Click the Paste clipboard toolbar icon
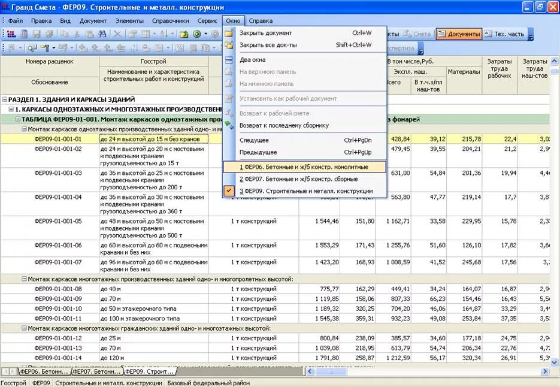560x387 pixels. coord(90,34)
